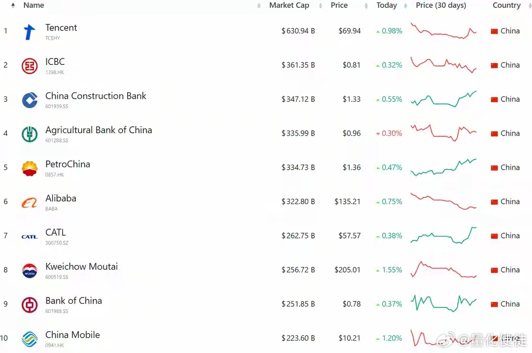This screenshot has width=532, height=353.
Task: Click PetroChina 30-day price sparkline chart
Action: pos(443,167)
